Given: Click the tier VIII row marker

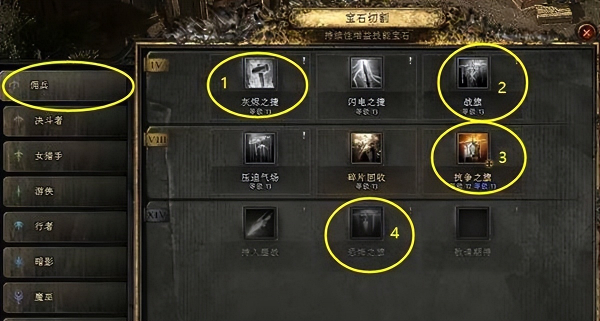Looking at the screenshot, I should click(x=156, y=139).
